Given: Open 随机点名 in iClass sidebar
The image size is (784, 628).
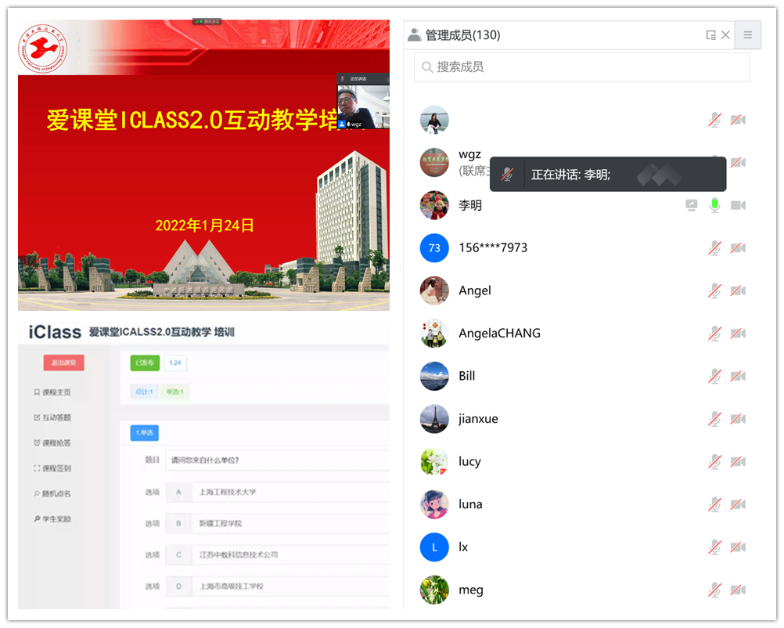Looking at the screenshot, I should pos(52,493).
